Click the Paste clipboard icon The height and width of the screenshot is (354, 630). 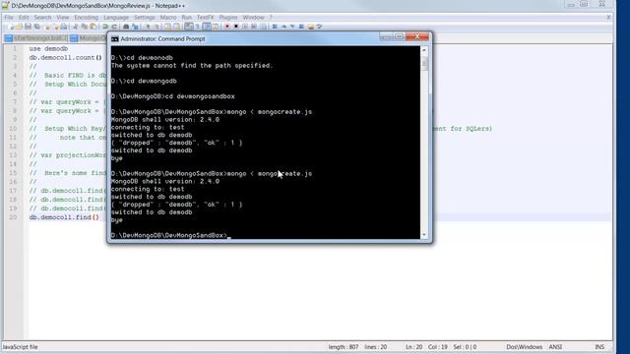(x=93, y=27)
